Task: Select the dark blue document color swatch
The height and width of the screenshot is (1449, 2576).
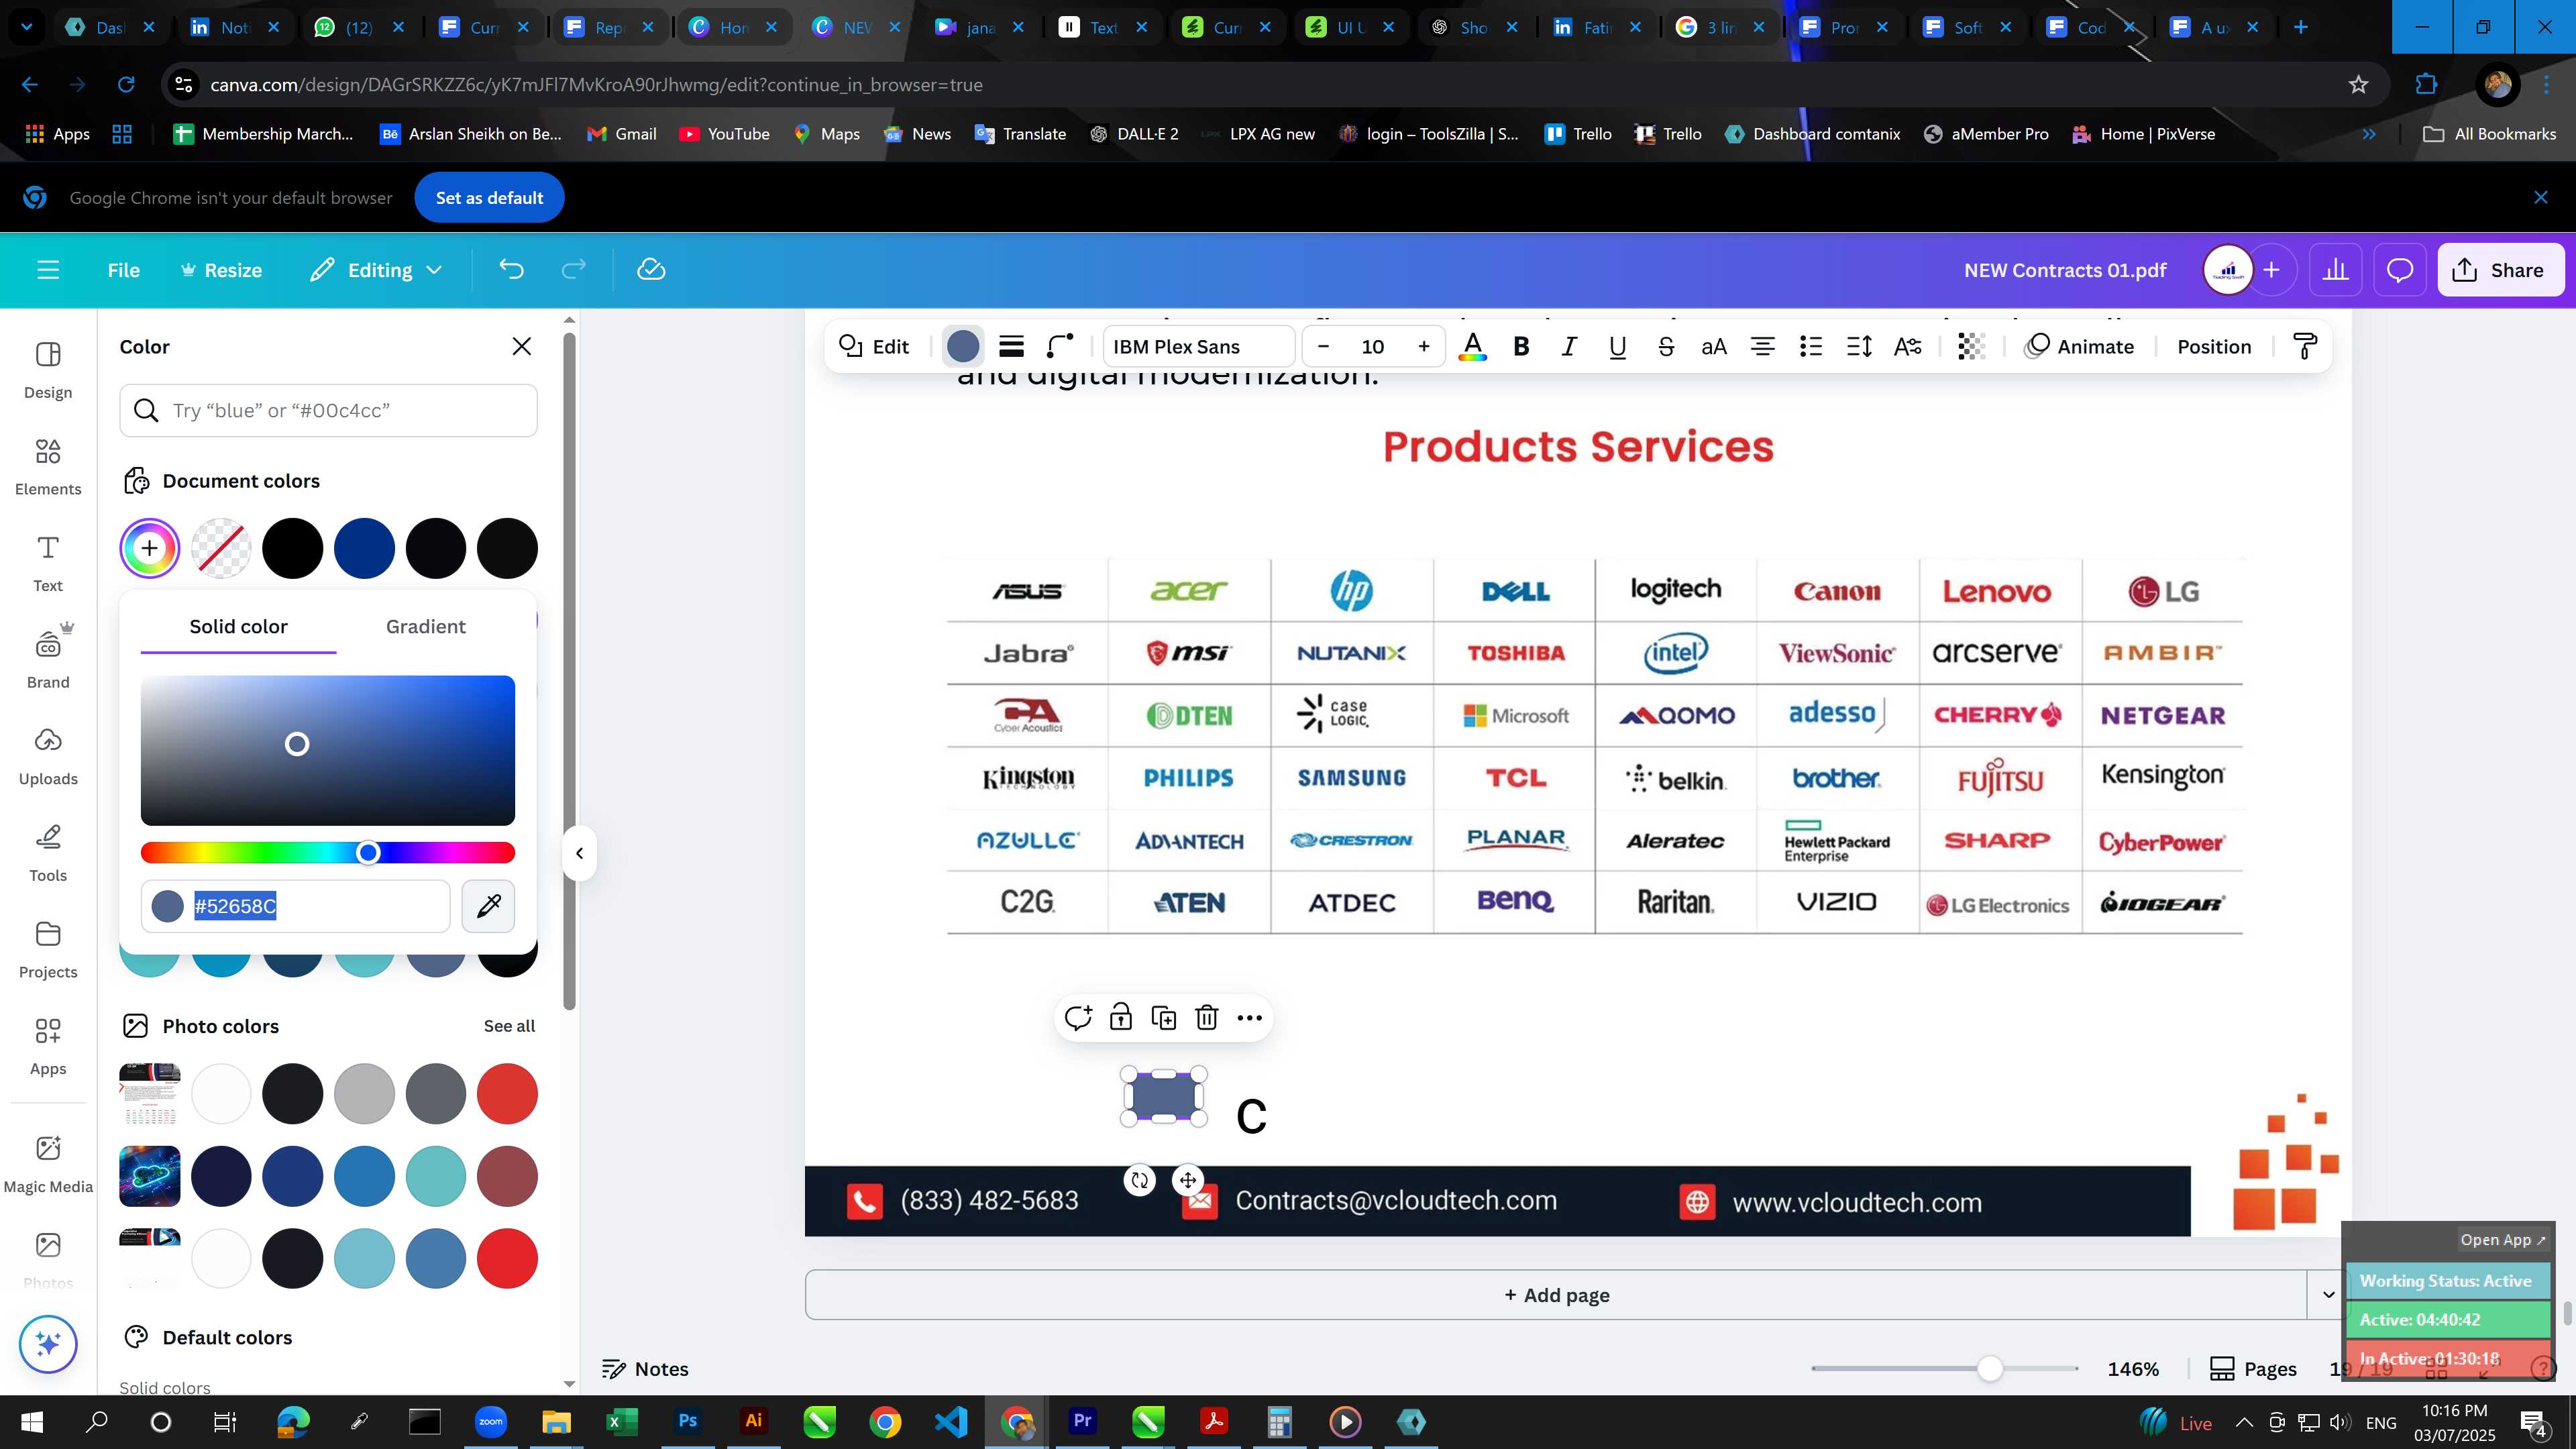Action: click(x=364, y=548)
